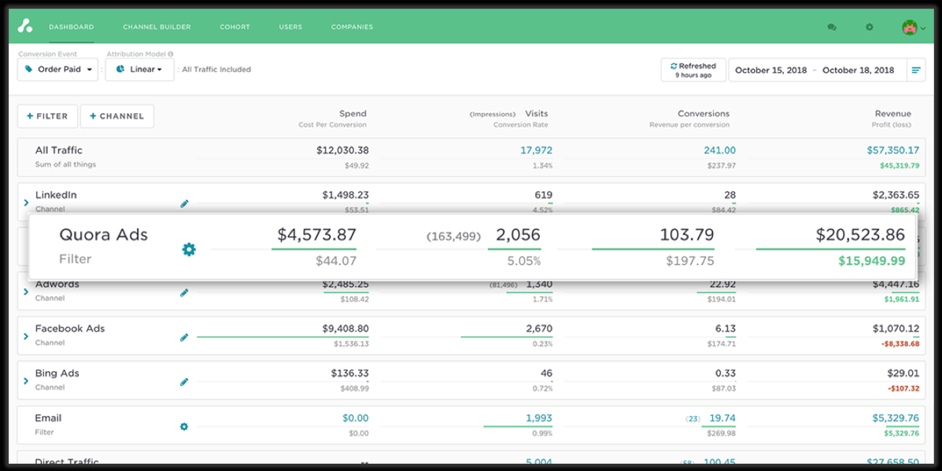Click the Spend column header
The width and height of the screenshot is (942, 471).
353,113
